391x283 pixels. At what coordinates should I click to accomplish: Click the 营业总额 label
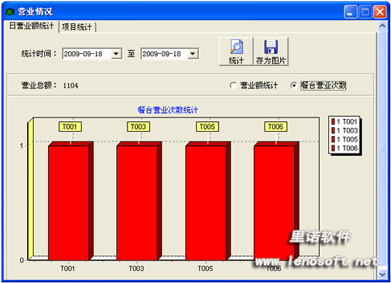coord(39,85)
